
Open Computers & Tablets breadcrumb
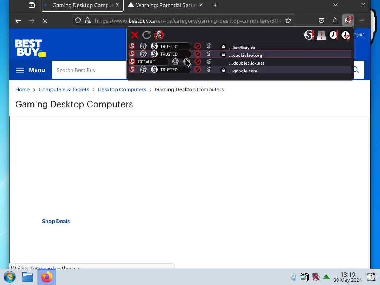[64, 89]
